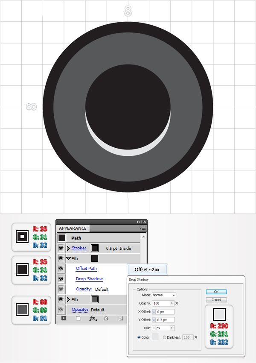The width and height of the screenshot is (256, 363).
Task: Select the Darkness radio button
Action: click(x=164, y=337)
